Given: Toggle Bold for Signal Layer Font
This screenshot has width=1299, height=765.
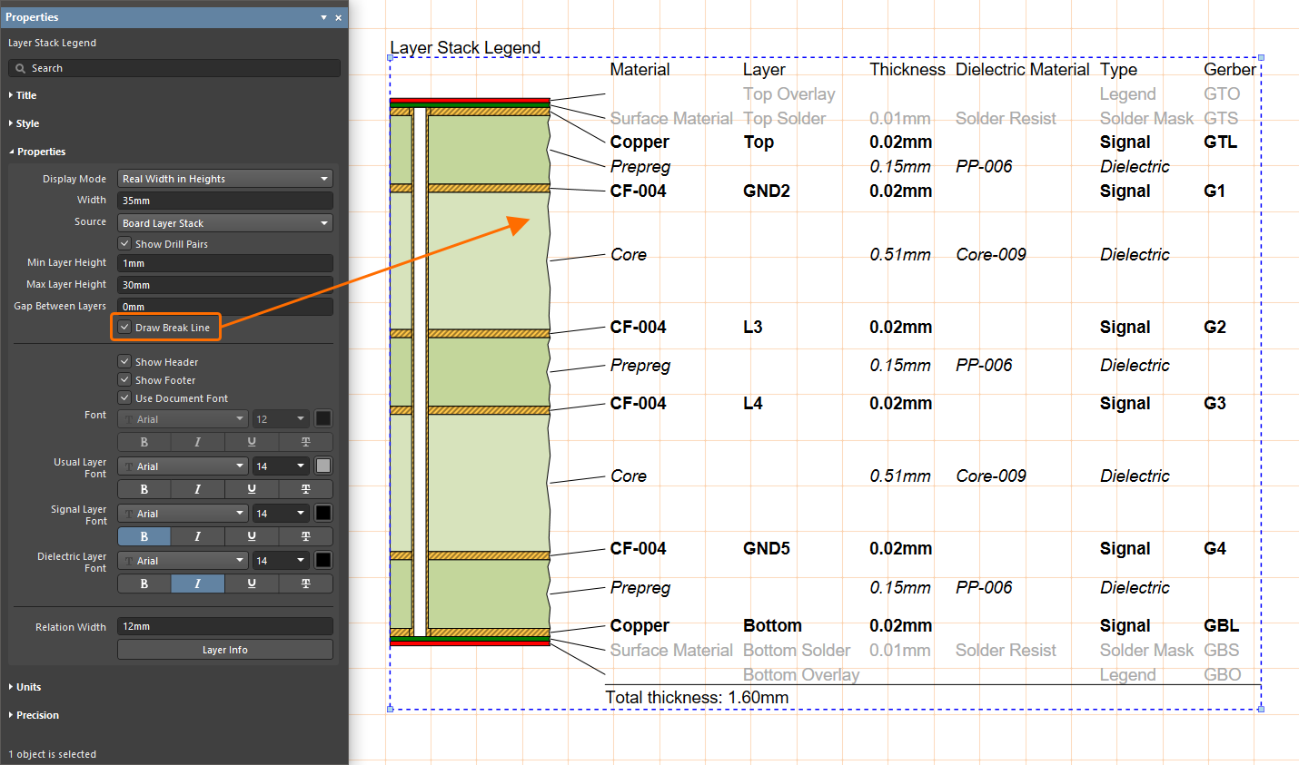Looking at the screenshot, I should pyautogui.click(x=144, y=536).
